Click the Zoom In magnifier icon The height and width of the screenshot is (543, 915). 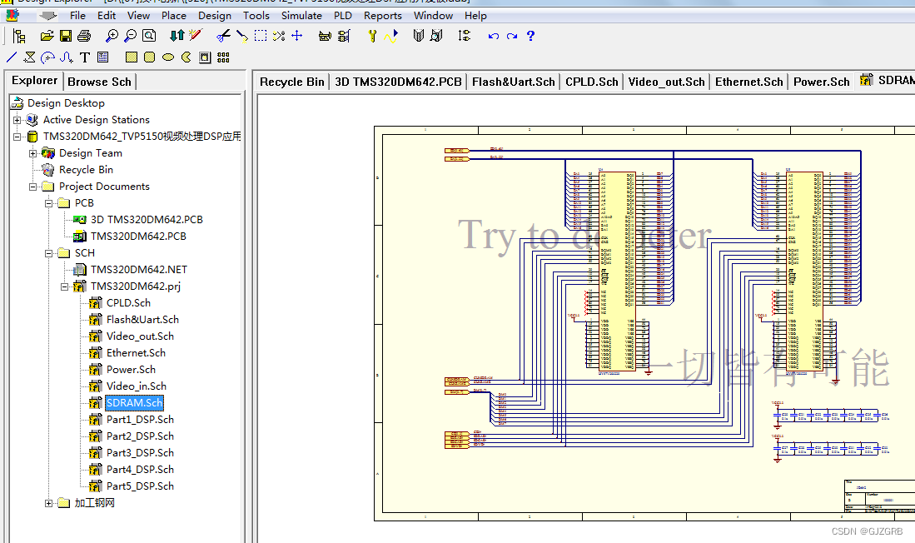[112, 36]
